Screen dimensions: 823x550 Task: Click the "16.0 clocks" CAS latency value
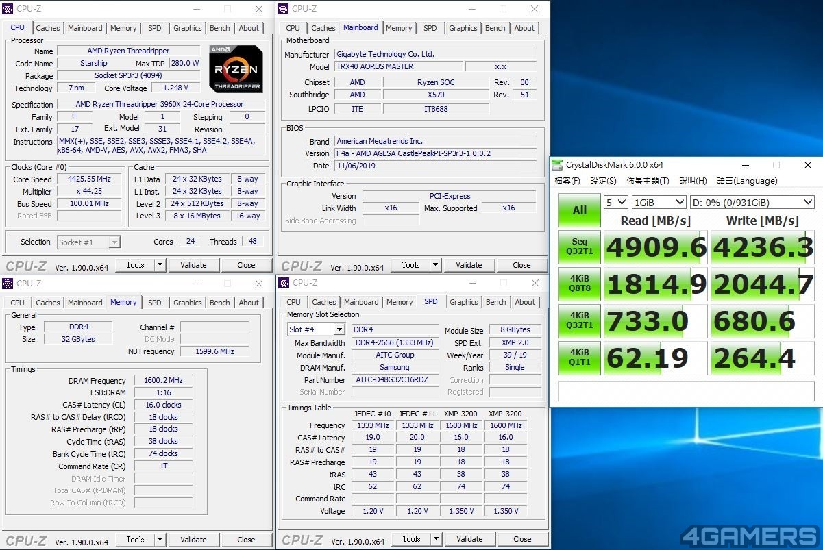[163, 405]
